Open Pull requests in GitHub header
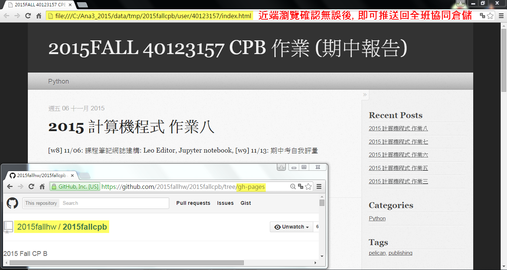Viewport: 507px width, 270px height. (x=193, y=203)
